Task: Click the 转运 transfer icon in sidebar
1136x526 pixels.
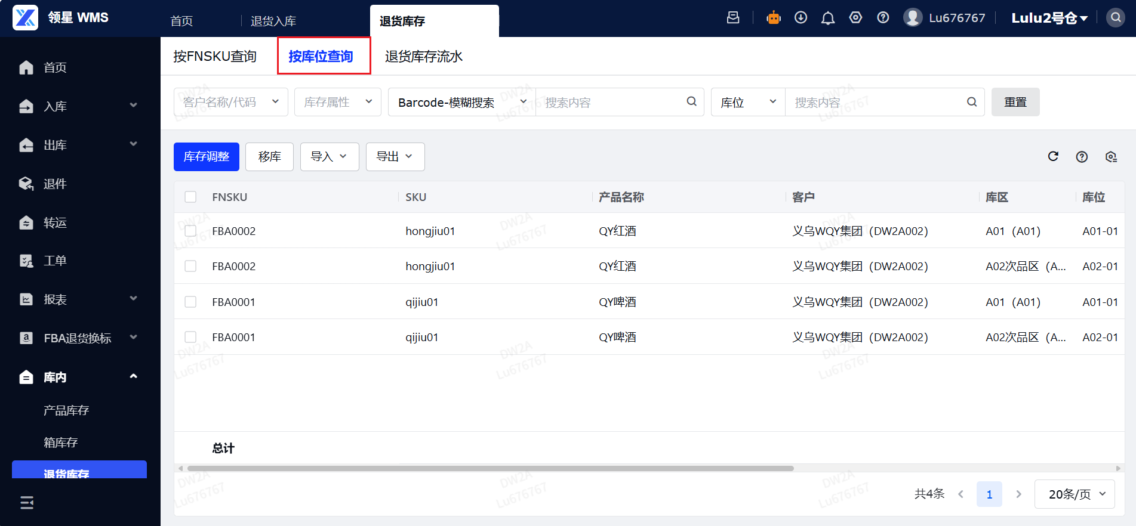Action: pyautogui.click(x=26, y=222)
